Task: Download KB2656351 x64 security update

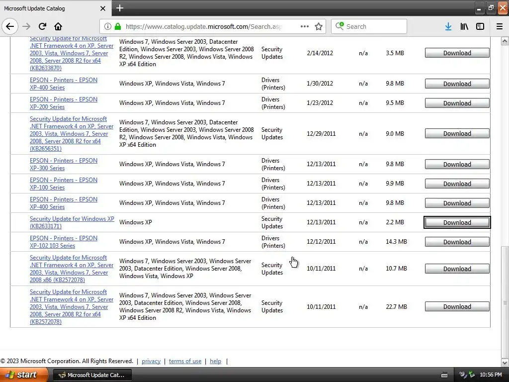Action: 457,133
